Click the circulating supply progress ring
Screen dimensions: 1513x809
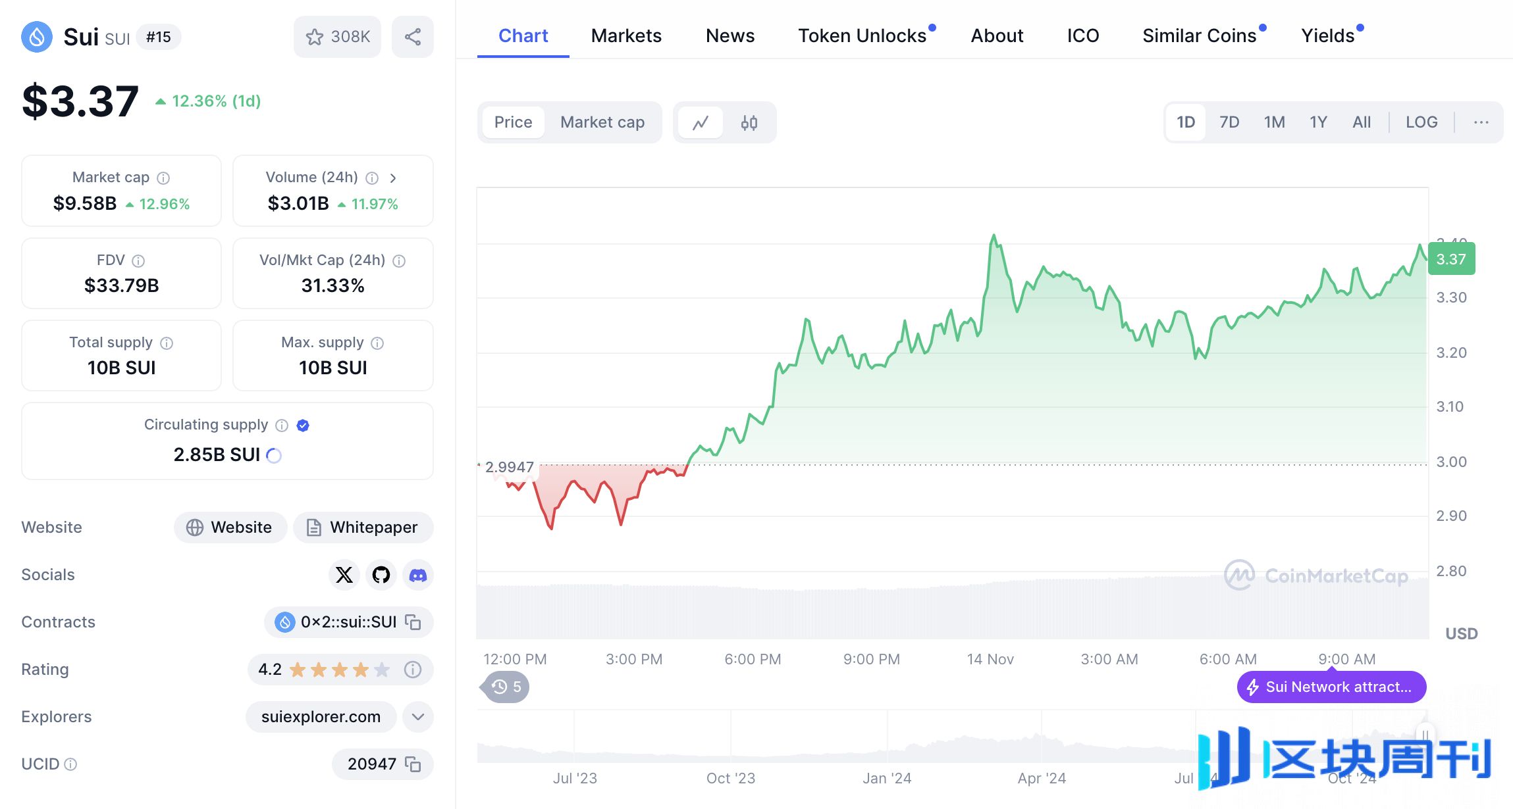click(274, 455)
